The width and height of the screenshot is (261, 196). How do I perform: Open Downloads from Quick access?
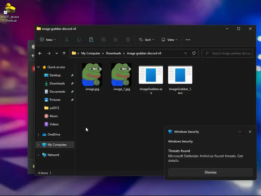(57, 83)
